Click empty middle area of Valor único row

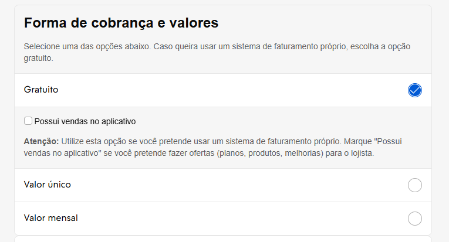[223, 185]
